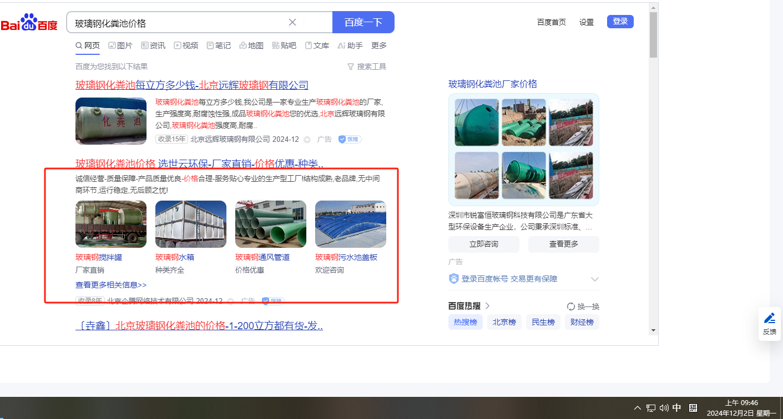
Task: Expand the chevron beside 交易更有保障
Action: (x=595, y=279)
